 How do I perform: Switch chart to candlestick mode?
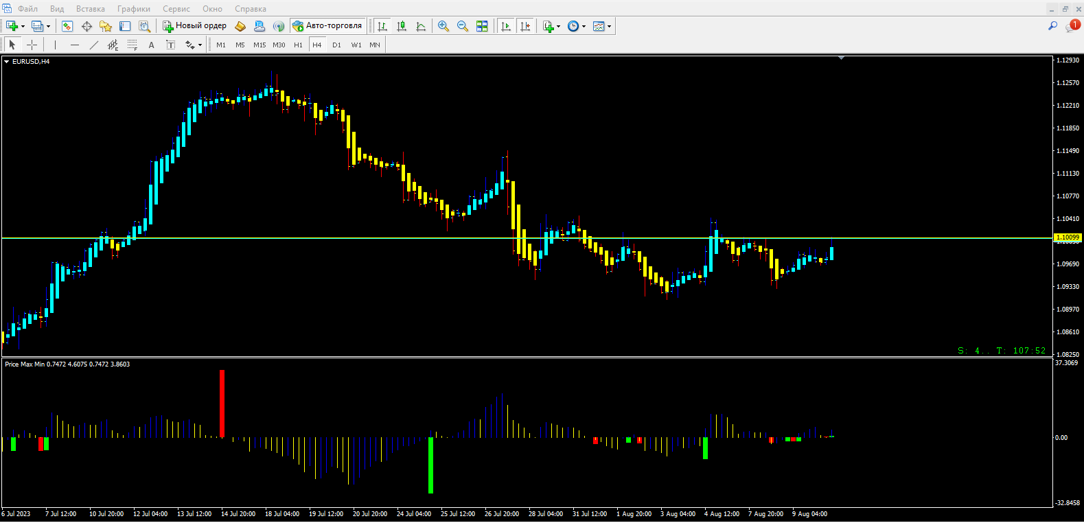tap(402, 26)
